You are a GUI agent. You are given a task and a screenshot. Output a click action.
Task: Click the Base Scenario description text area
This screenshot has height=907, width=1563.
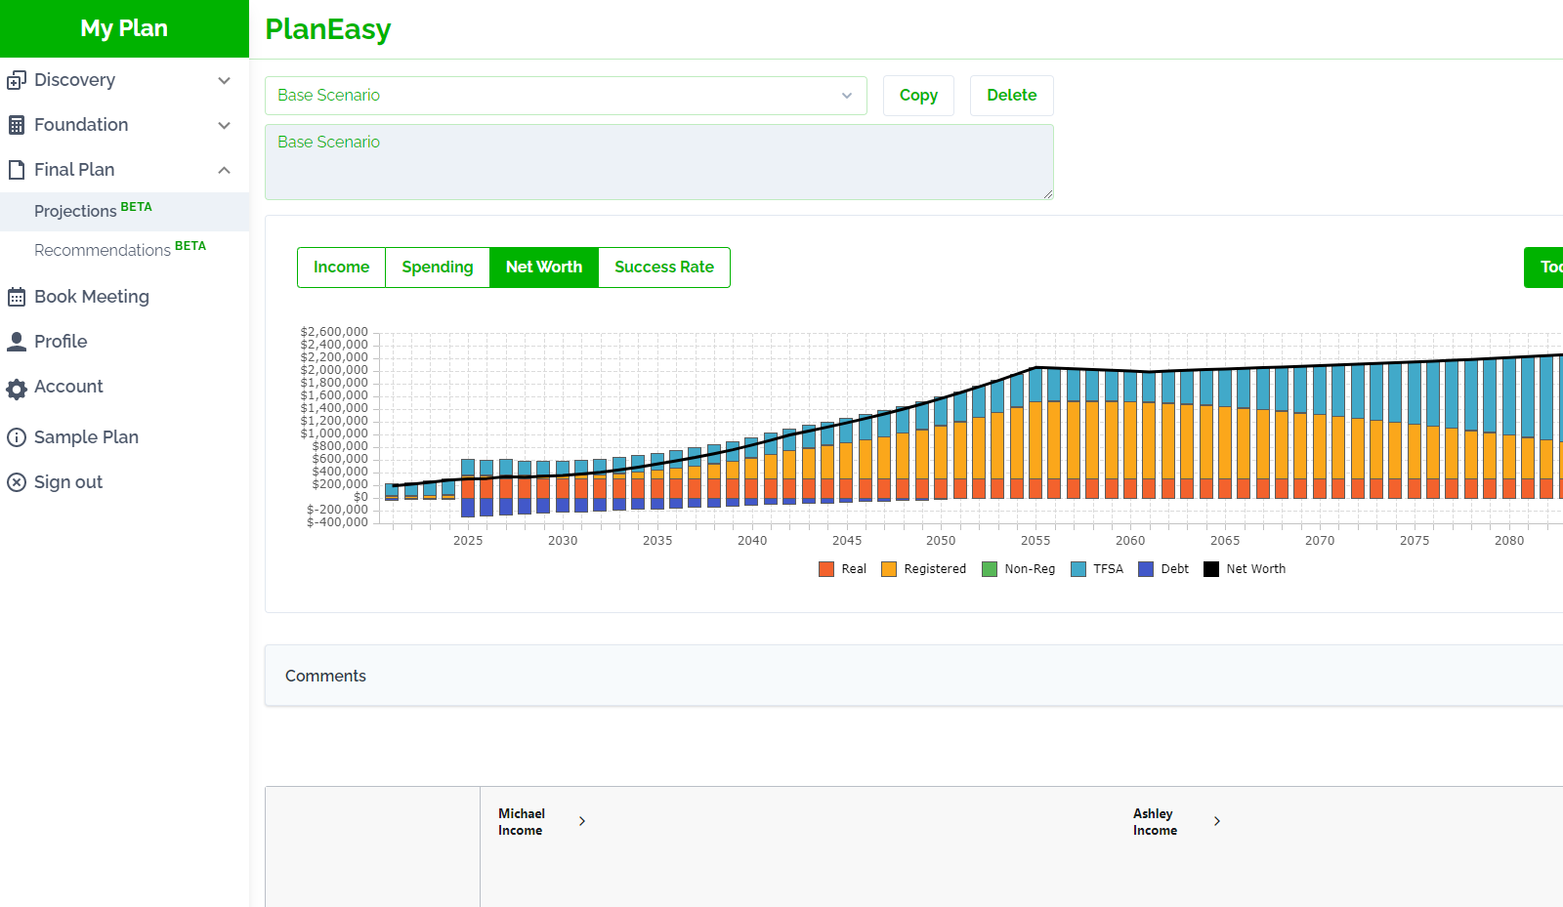click(659, 162)
